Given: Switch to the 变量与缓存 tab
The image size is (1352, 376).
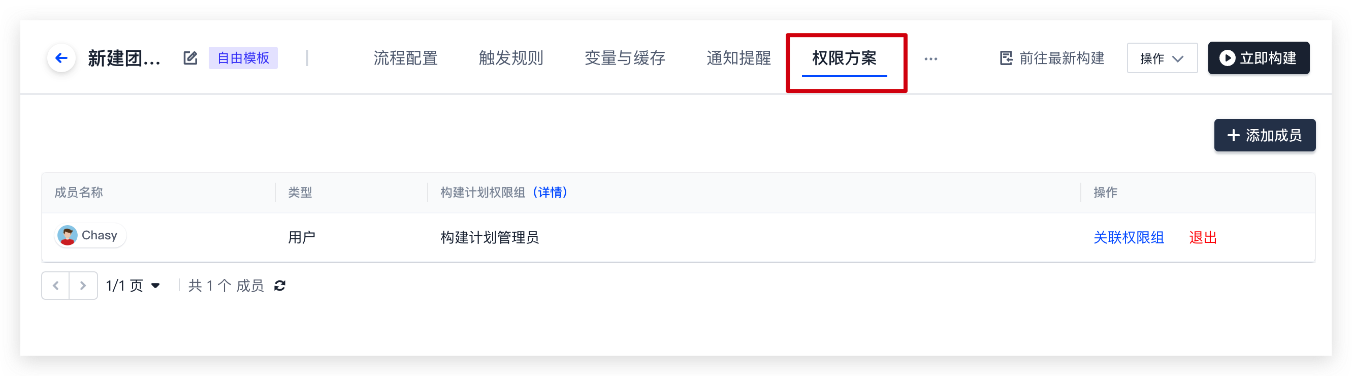Looking at the screenshot, I should pos(625,58).
